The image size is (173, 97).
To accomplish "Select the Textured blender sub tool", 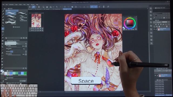I will (22, 20).
